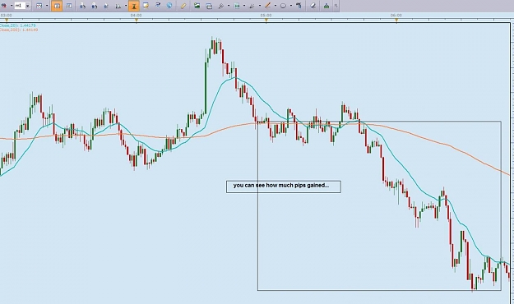Select the ellipse shape tool
Image resolution: width=514 pixels, height=304 pixels.
283,6
